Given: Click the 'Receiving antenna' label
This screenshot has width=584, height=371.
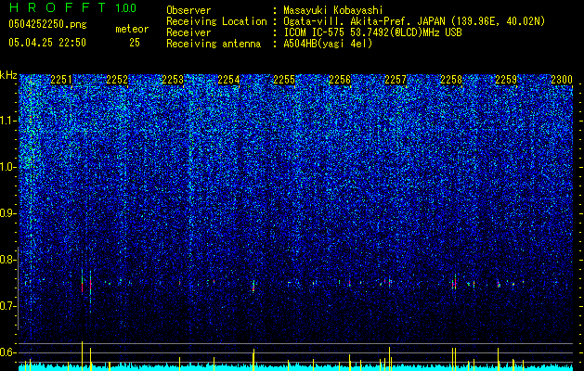Looking at the screenshot, I should click(214, 44).
